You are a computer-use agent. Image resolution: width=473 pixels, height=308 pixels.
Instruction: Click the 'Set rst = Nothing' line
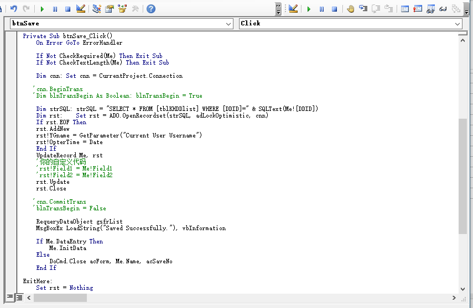[x=65, y=288]
